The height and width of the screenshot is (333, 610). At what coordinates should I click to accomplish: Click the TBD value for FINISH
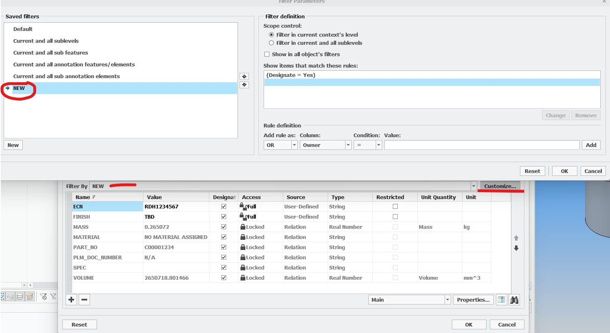(x=176, y=217)
